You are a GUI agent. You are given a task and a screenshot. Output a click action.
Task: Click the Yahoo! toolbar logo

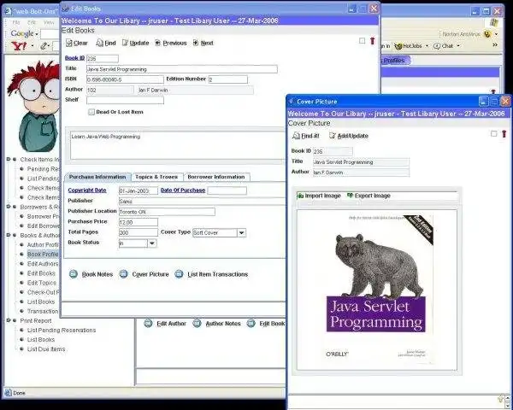pos(19,46)
